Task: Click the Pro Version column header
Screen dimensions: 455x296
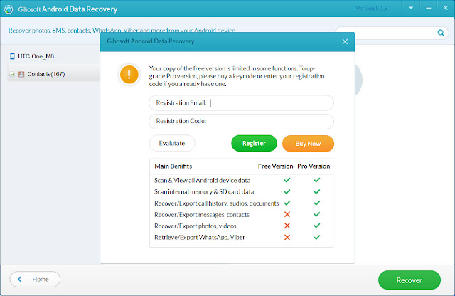Action: pos(314,166)
